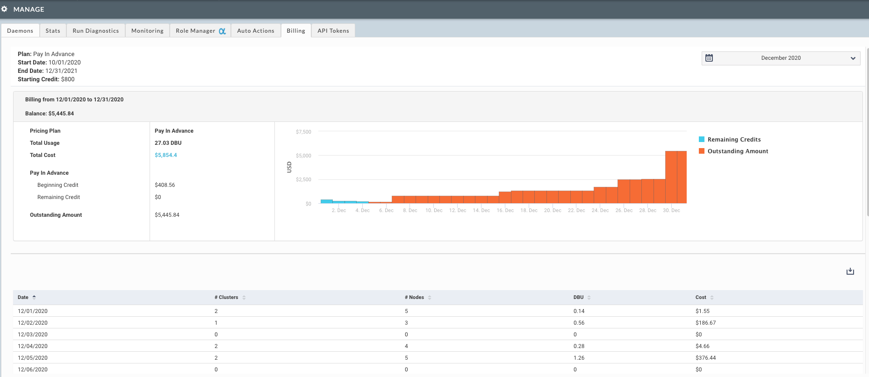Switch to the Stats tab
Screen dimensions: 869x377
tap(53, 31)
